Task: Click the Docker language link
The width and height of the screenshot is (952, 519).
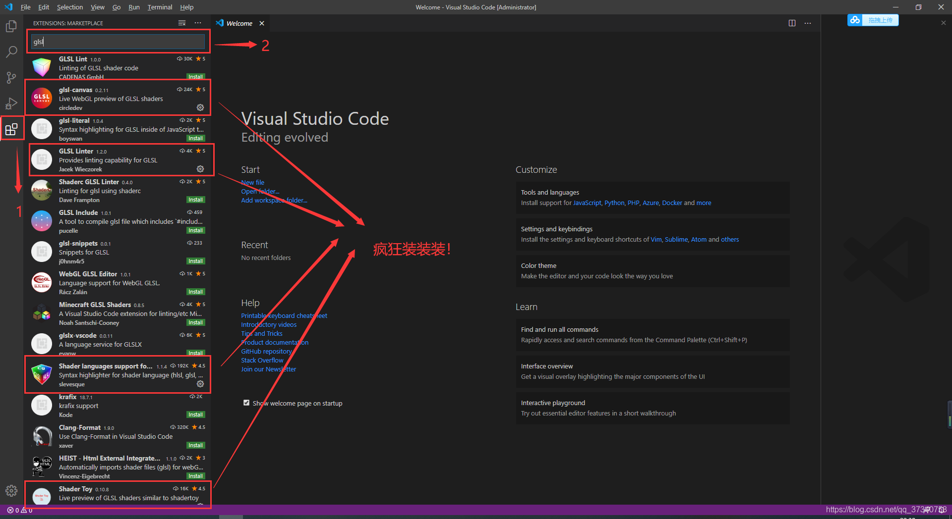Action: click(672, 203)
